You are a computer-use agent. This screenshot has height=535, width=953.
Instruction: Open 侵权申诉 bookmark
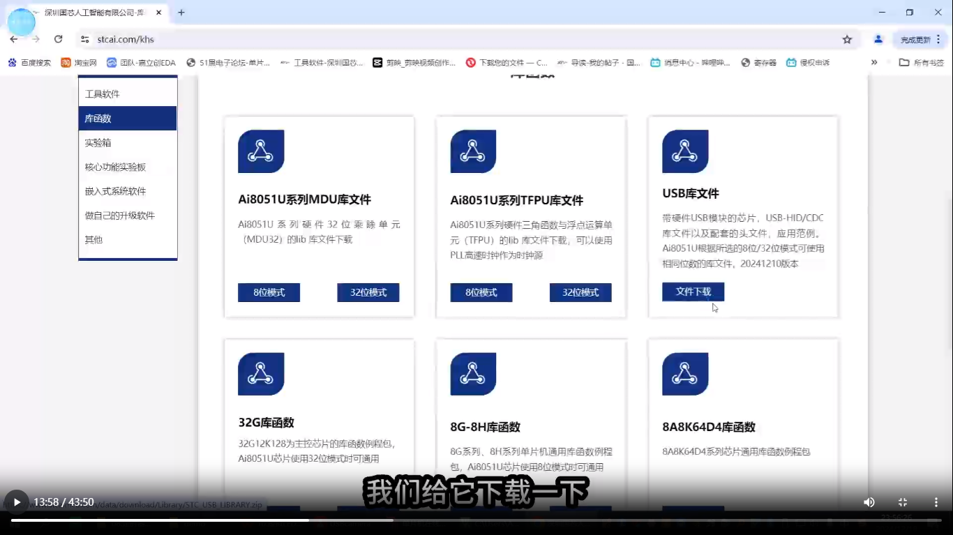coord(808,63)
